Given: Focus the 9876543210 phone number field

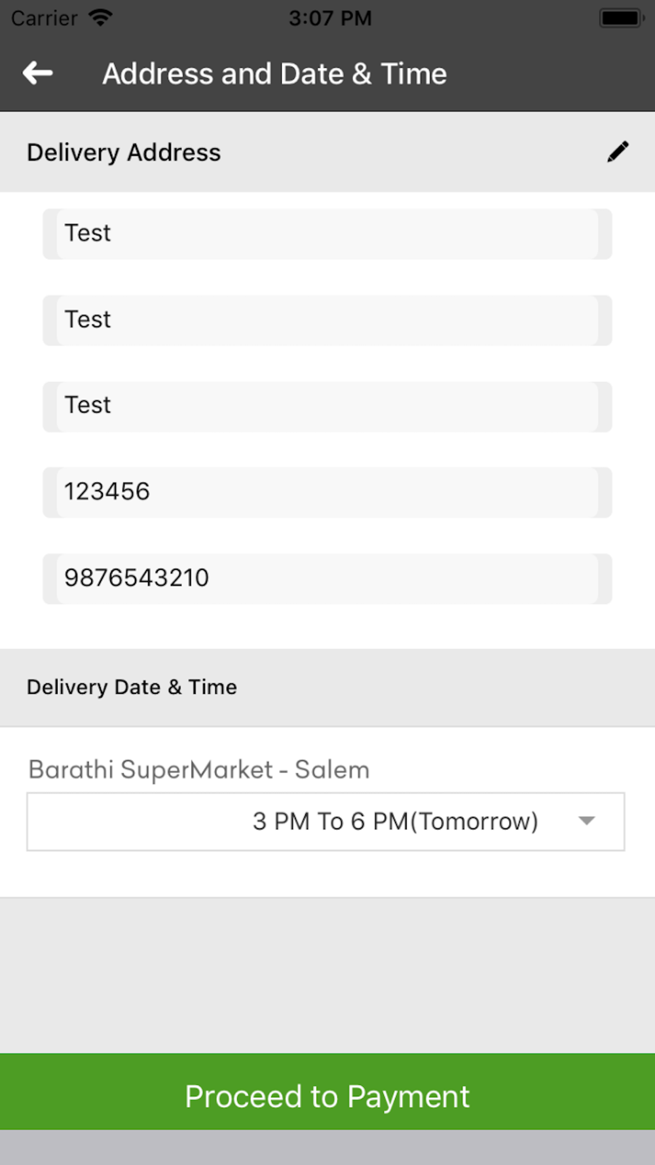Looking at the screenshot, I should coord(327,579).
